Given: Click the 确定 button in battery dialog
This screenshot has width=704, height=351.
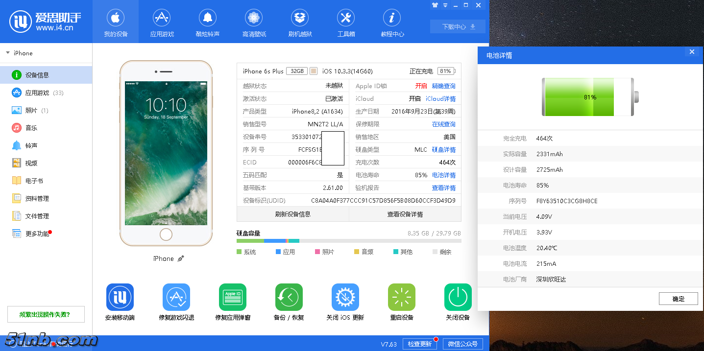Looking at the screenshot, I should coord(678,299).
